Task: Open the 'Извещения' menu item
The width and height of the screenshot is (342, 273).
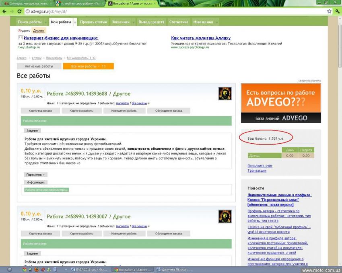Action: click(x=203, y=22)
